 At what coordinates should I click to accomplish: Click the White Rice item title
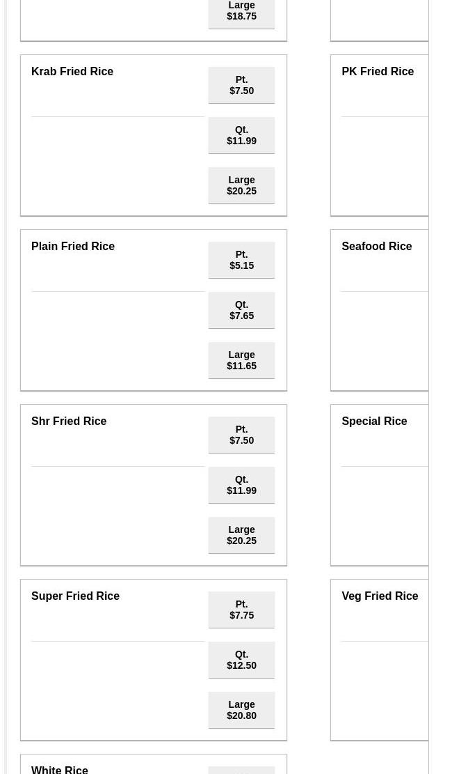pyautogui.click(x=60, y=769)
